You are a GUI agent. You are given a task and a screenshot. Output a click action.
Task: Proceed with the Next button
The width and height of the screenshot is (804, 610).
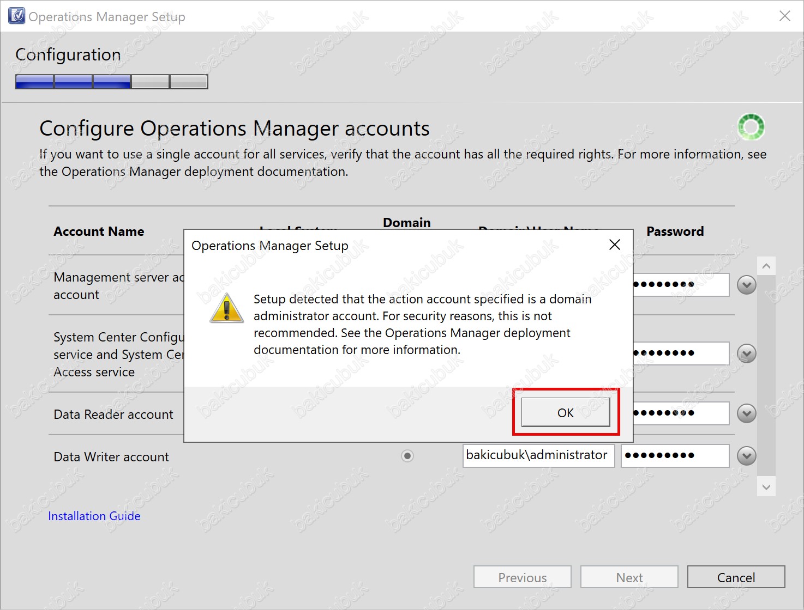[x=629, y=577]
